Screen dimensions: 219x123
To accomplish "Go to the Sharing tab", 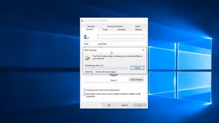I will point(138,30).
